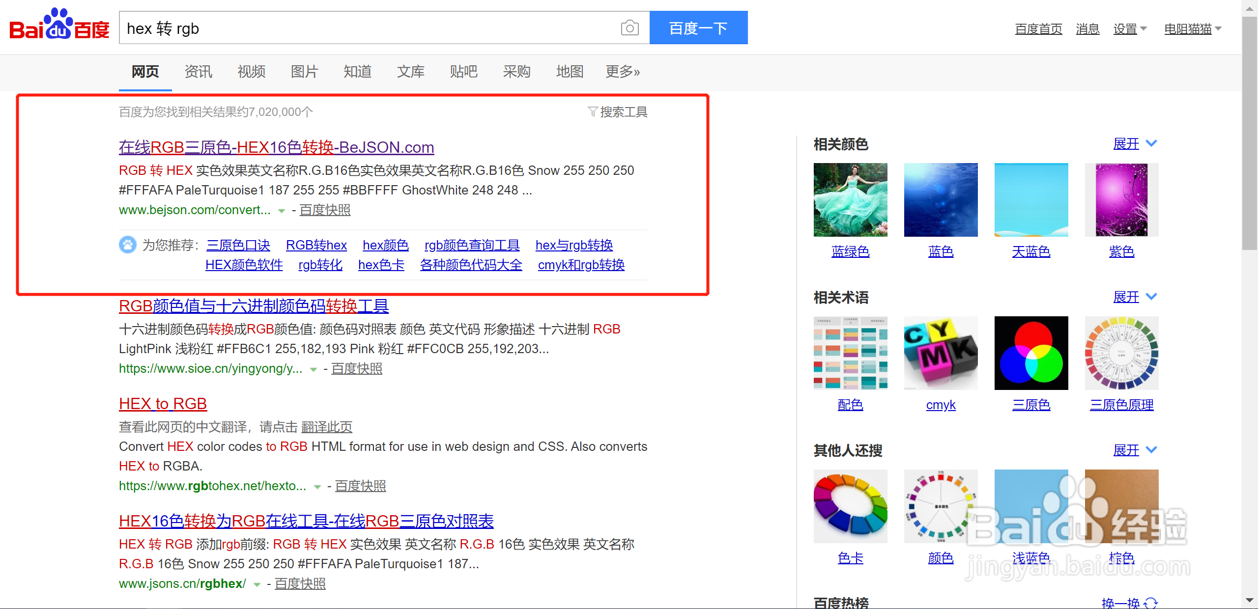This screenshot has width=1258, height=609.
Task: Click recommended search rgb颜色查询工具
Action: tap(472, 245)
